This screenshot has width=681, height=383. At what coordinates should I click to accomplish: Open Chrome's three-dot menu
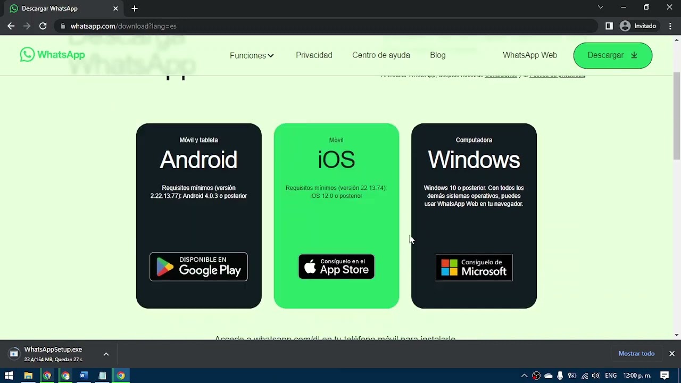[x=670, y=26]
